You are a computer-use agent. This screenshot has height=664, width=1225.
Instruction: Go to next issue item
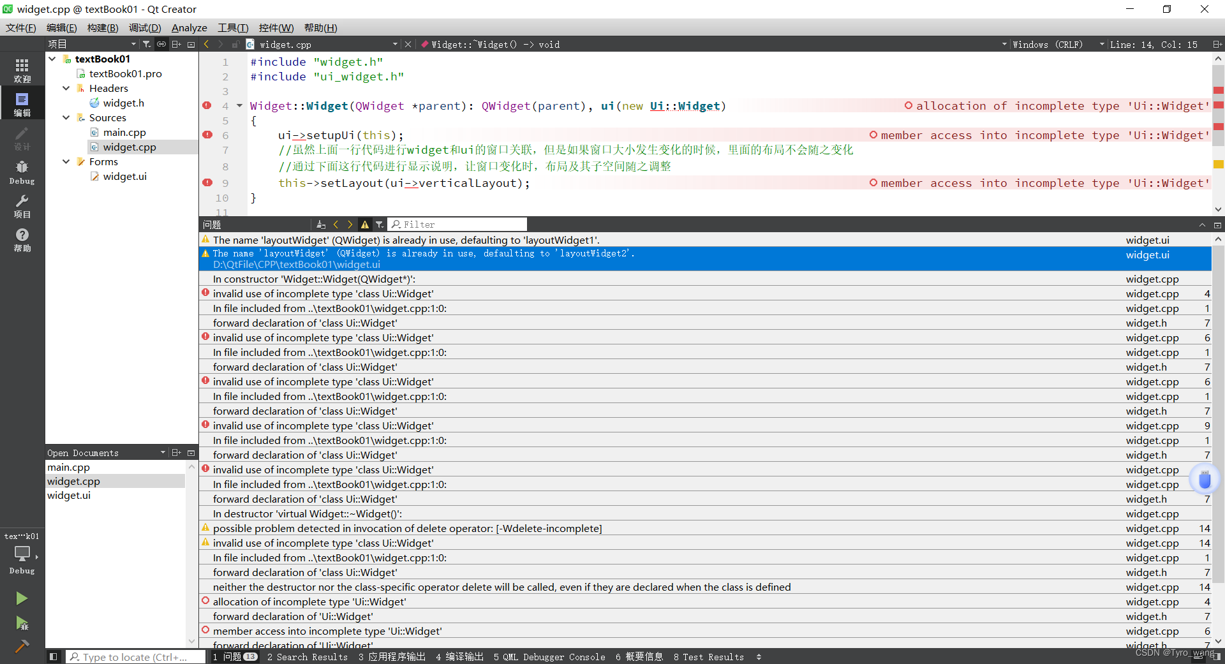tap(350, 225)
